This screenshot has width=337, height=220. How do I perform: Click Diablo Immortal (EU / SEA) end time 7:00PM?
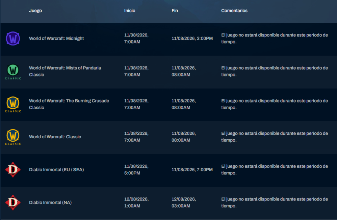(192, 170)
